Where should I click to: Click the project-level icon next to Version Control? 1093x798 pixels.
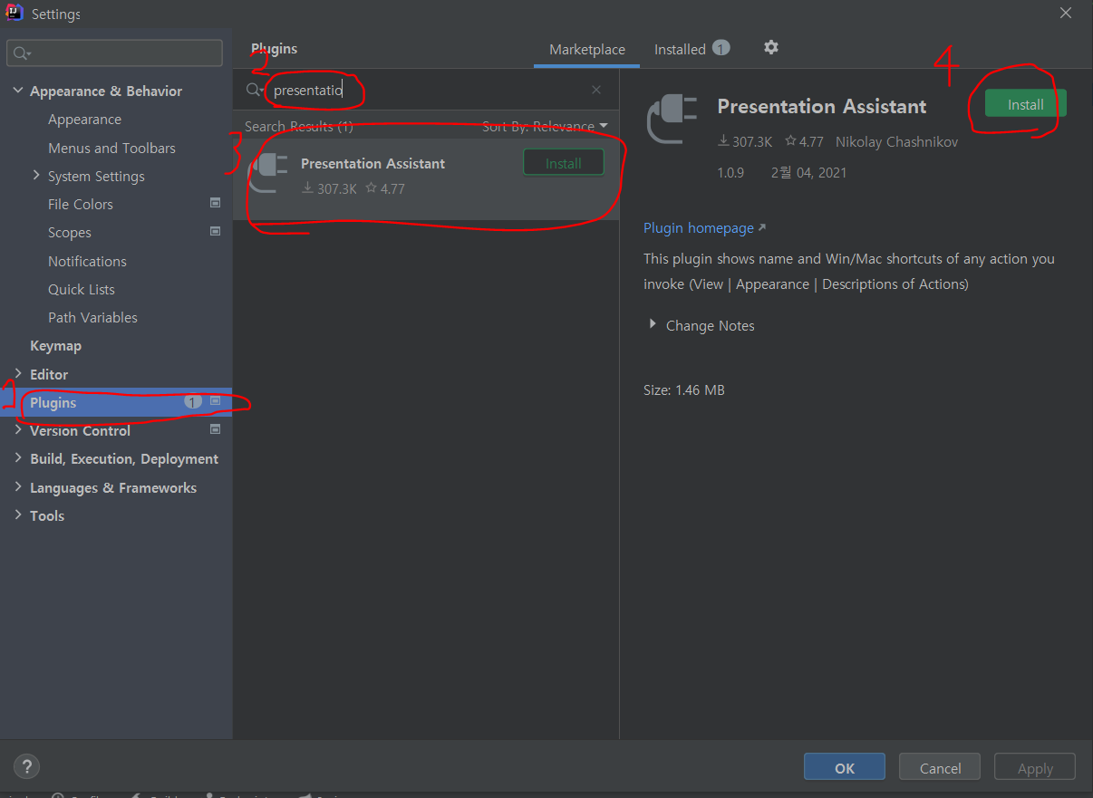[215, 429]
